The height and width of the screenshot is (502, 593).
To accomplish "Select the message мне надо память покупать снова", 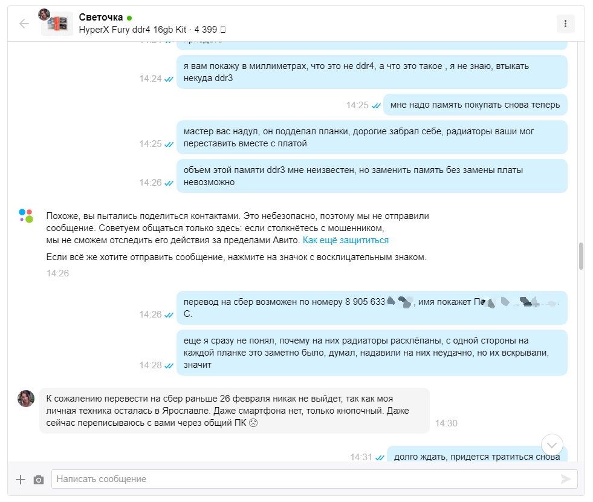I will (475, 105).
